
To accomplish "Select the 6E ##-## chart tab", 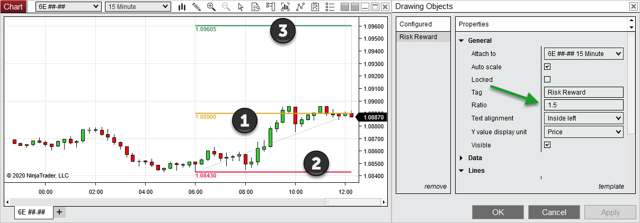I will coord(31,212).
